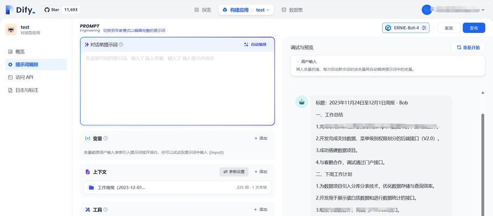Open the 数据集 tab

coord(292,10)
